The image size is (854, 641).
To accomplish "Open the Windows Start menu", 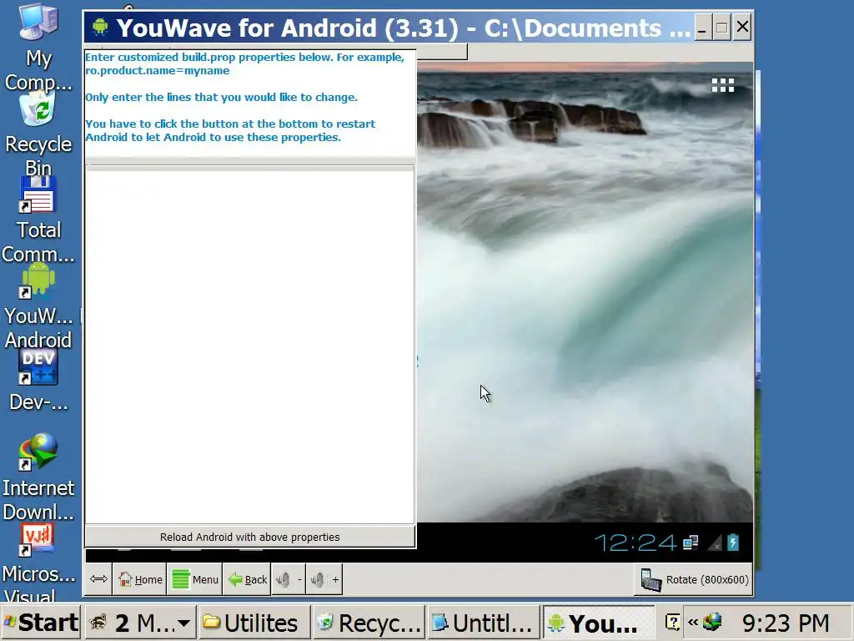I will pyautogui.click(x=42, y=623).
